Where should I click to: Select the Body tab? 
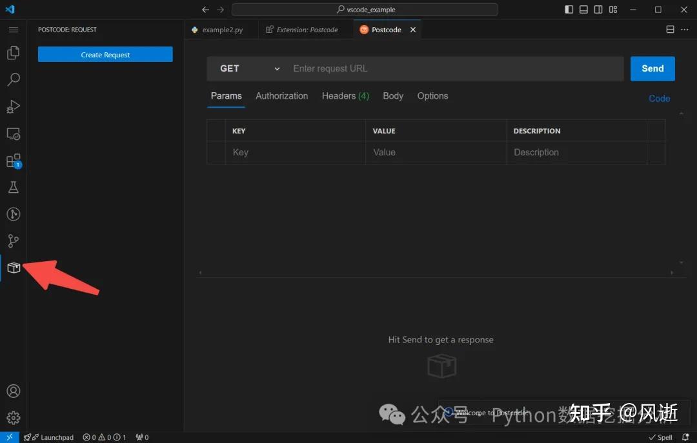pyautogui.click(x=393, y=96)
